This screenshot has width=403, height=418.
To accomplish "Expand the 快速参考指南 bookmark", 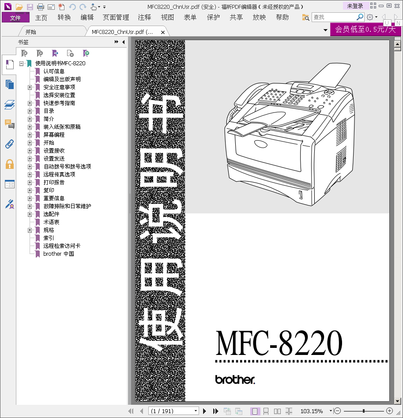I will [30, 103].
